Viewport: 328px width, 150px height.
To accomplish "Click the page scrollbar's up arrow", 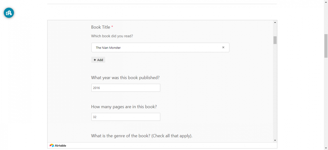I will coord(326,2).
